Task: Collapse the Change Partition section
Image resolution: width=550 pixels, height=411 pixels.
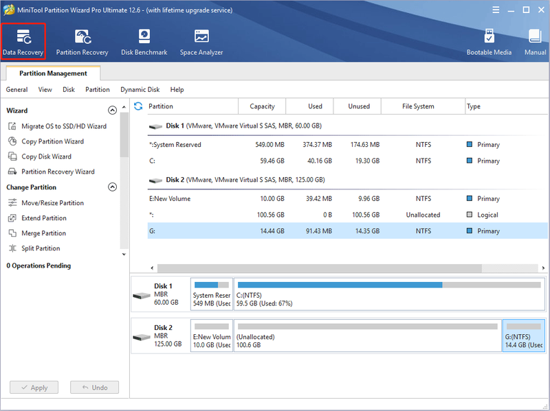Action: tap(112, 187)
